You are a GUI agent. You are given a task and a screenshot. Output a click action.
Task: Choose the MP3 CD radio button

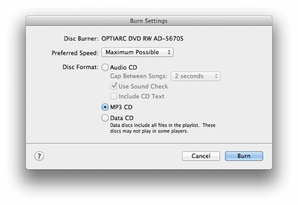tap(105, 107)
